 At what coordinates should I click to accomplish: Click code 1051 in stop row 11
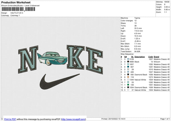pos(151,85)
